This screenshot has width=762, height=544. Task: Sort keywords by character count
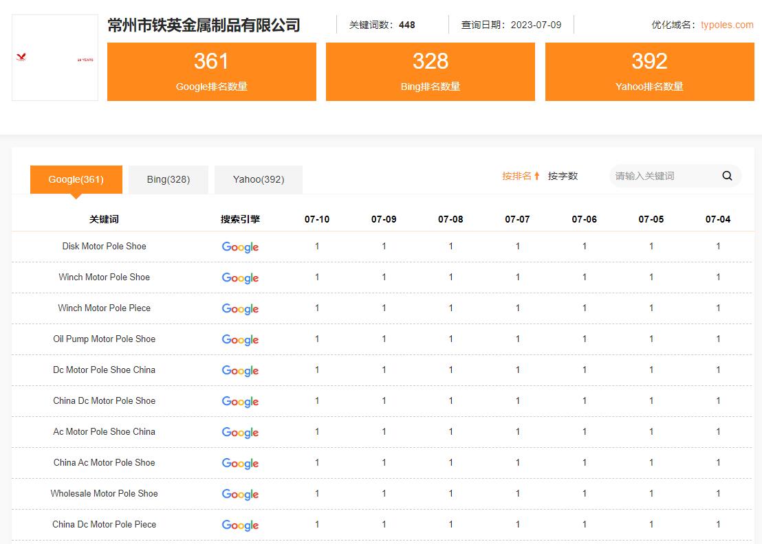point(563,176)
